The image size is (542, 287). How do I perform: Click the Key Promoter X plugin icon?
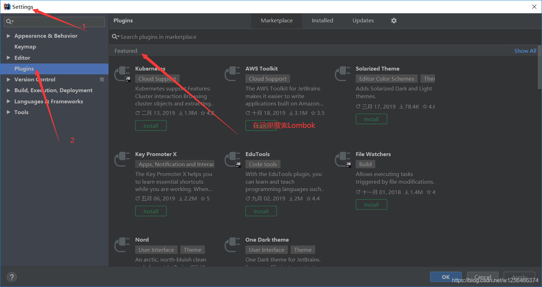pyautogui.click(x=123, y=160)
